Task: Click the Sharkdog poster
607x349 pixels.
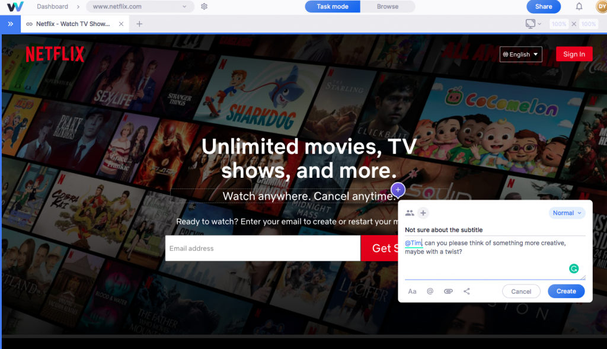Action: coord(258,95)
